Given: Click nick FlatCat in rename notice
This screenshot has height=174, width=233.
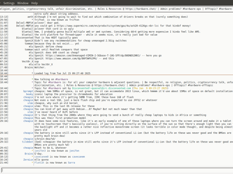Looking at the screenshot, I should [x=39, y=163].
